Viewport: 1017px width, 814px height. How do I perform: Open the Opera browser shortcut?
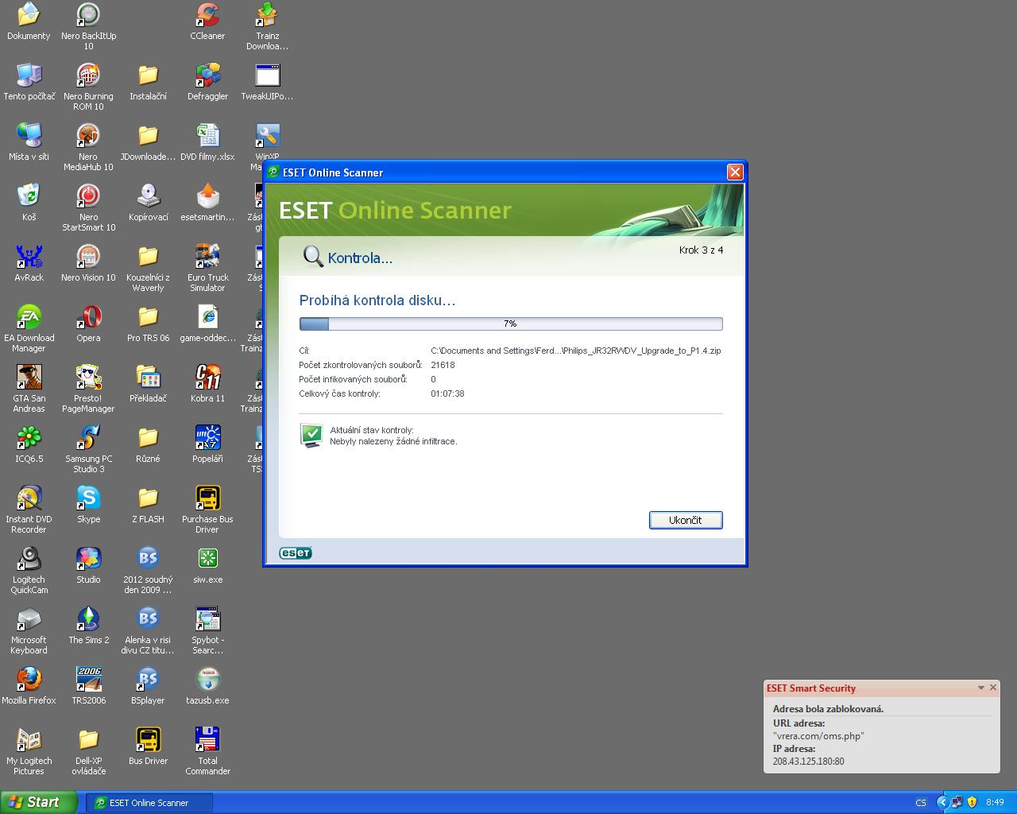88,318
